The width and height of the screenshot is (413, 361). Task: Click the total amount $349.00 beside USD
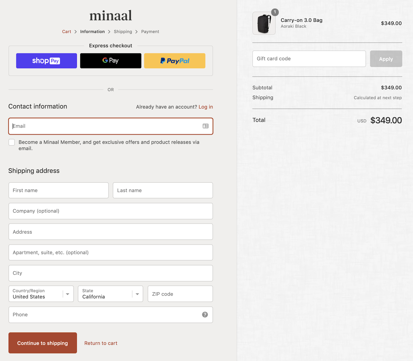pyautogui.click(x=386, y=120)
